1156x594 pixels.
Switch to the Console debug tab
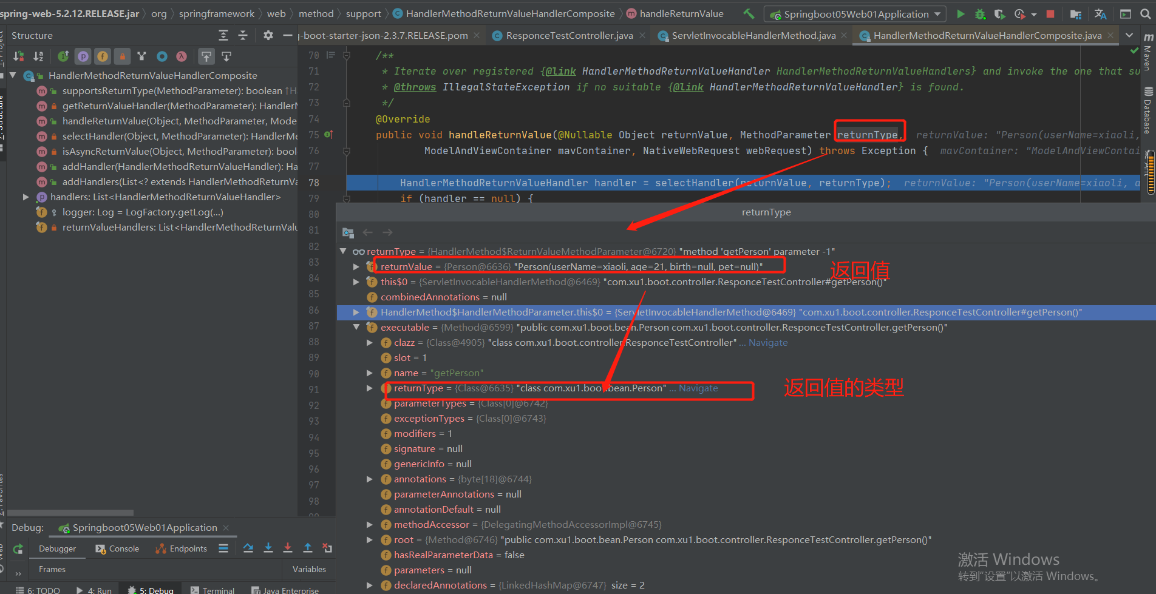(117, 548)
